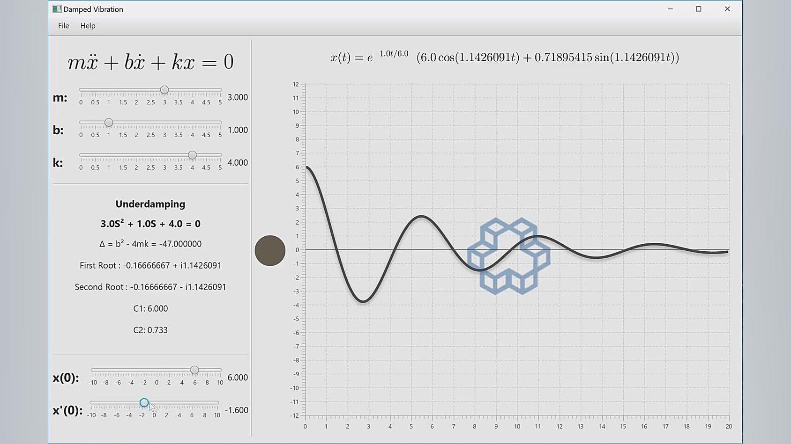The height and width of the screenshot is (444, 791).
Task: Select the mass slider m handle
Action: point(164,90)
